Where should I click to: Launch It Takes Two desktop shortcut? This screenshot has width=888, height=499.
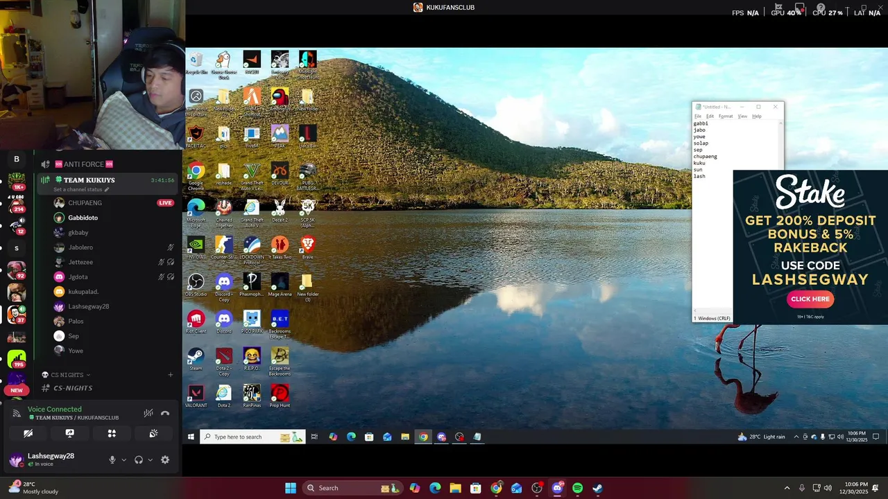tap(280, 247)
